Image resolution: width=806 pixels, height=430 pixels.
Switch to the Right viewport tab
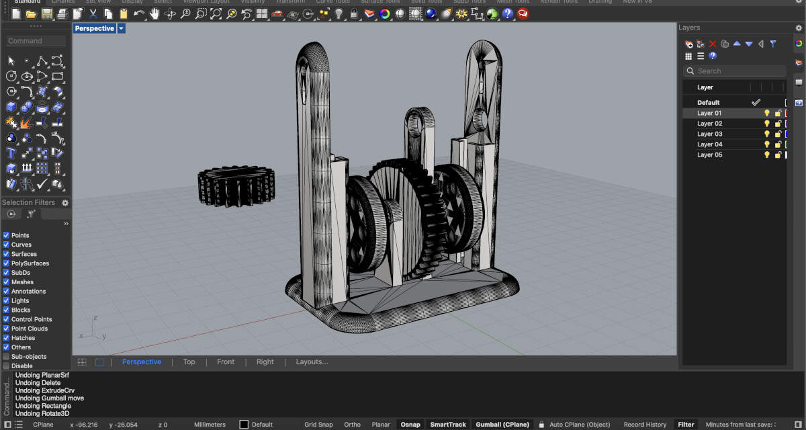point(265,361)
